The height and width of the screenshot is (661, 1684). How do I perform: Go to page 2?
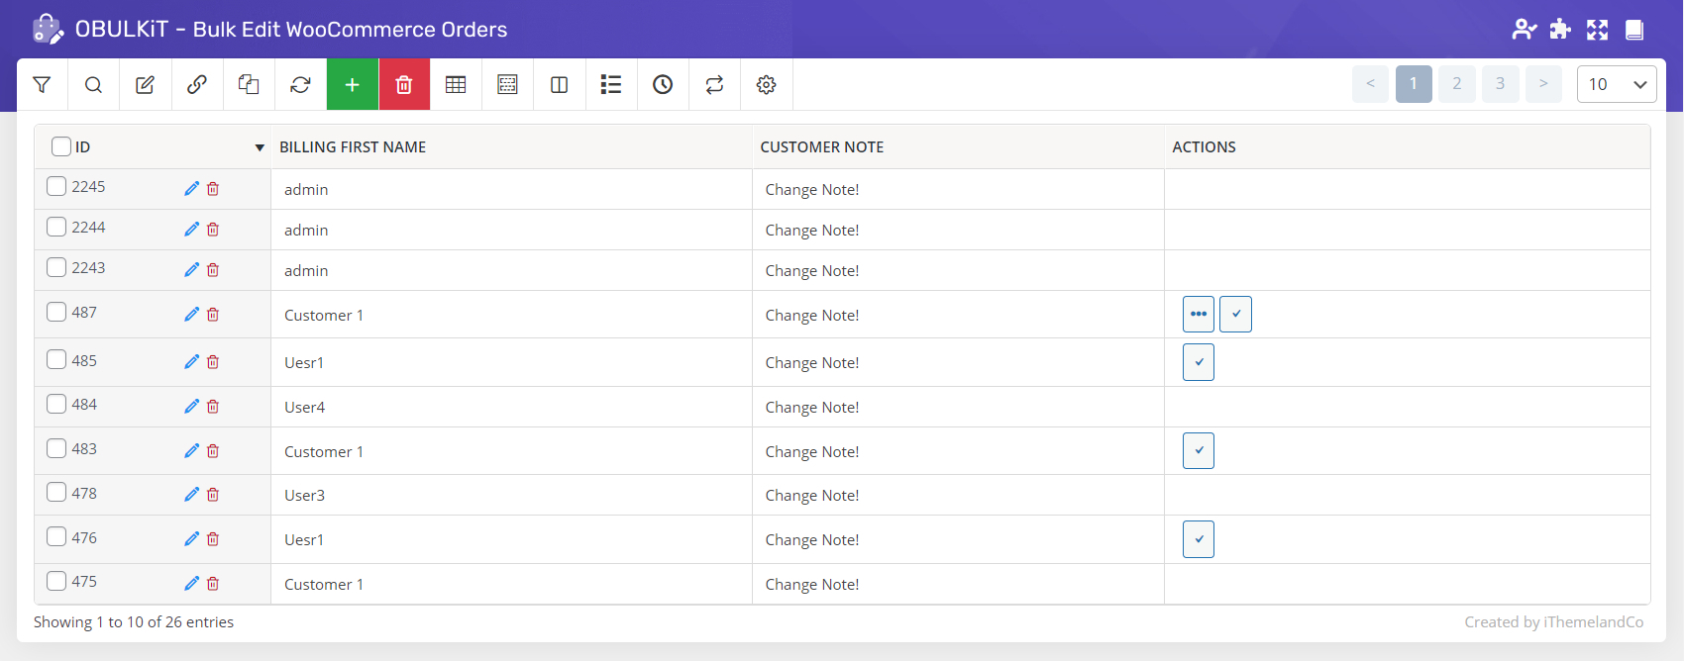click(x=1456, y=84)
